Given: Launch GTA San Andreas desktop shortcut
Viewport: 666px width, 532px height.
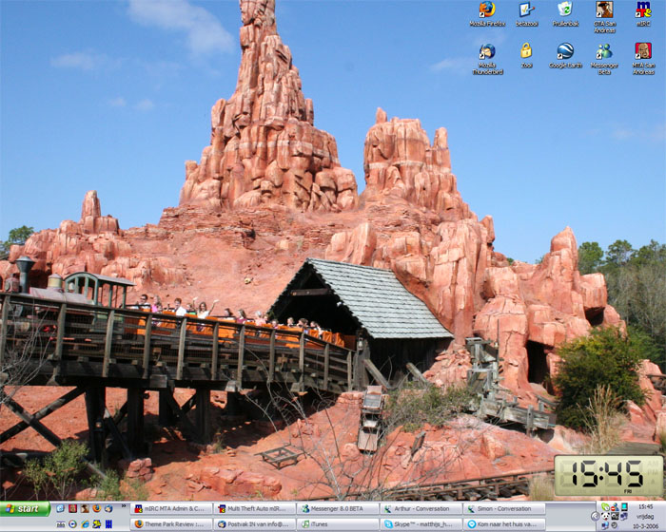Looking at the screenshot, I should 604,17.
